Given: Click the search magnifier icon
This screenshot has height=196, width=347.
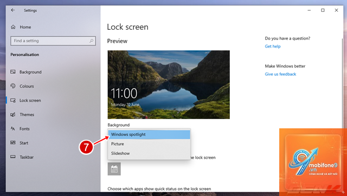Looking at the screenshot, I should (x=91, y=41).
